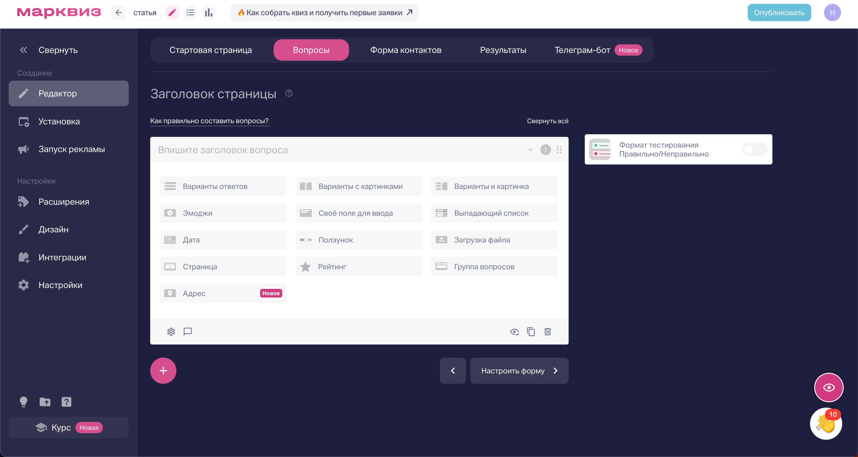Click the back arrow next to quiz name
The height and width of the screenshot is (457, 858).
click(119, 12)
